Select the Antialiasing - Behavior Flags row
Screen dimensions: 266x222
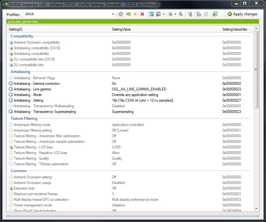130,78
